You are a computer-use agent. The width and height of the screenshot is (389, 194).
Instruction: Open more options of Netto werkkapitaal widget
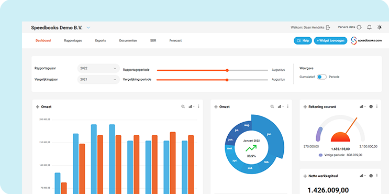377,176
